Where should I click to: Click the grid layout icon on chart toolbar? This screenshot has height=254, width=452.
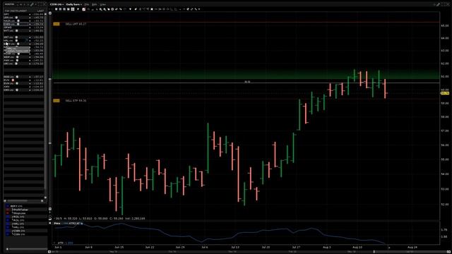click(x=73, y=9)
